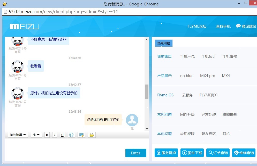Viewport: 257px width, 166px height.
Task: Click the location pin icon in 服务网点
Action: point(159,153)
